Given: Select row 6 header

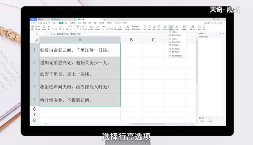Looking at the screenshot, I should coord(34,109).
